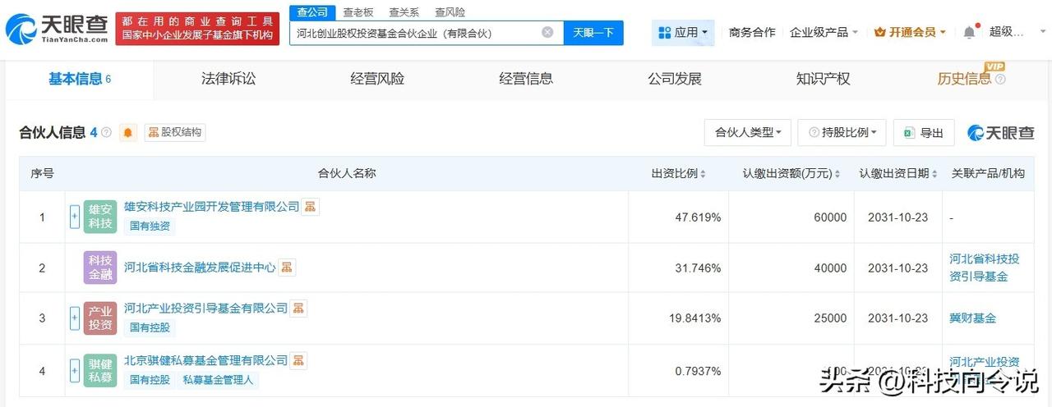Open 河北省科技金融发展促进中心 link
The width and height of the screenshot is (1052, 407).
click(x=200, y=267)
